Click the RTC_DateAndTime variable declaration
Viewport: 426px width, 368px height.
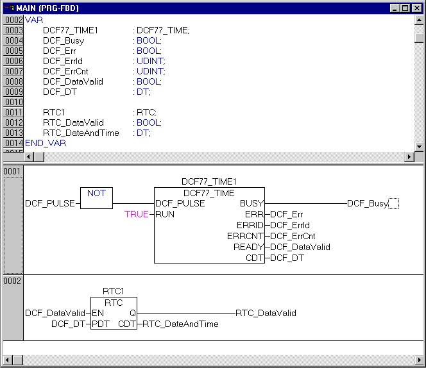pos(81,133)
